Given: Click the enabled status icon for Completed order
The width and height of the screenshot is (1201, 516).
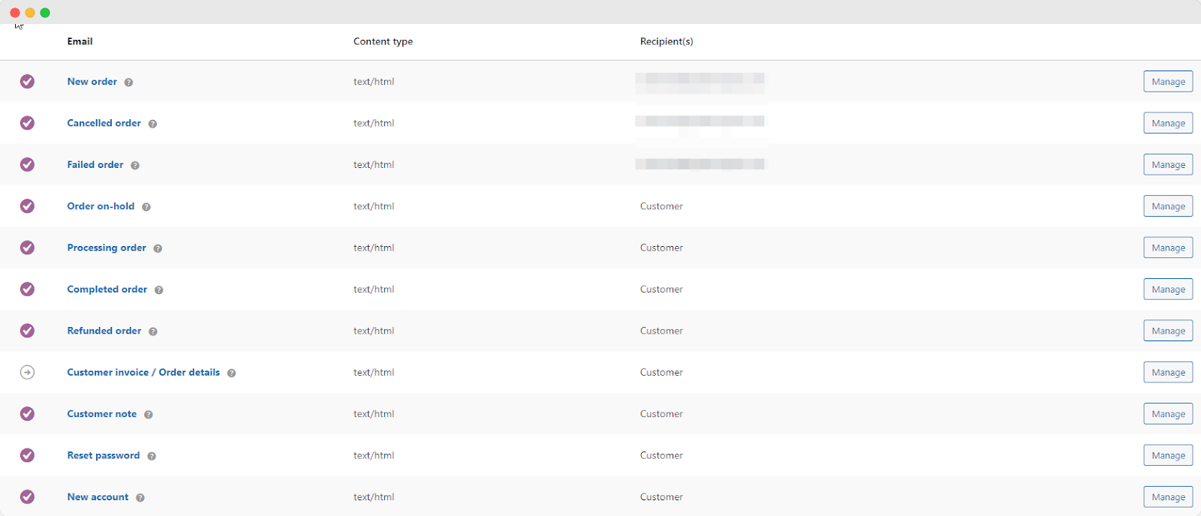Looking at the screenshot, I should [27, 289].
